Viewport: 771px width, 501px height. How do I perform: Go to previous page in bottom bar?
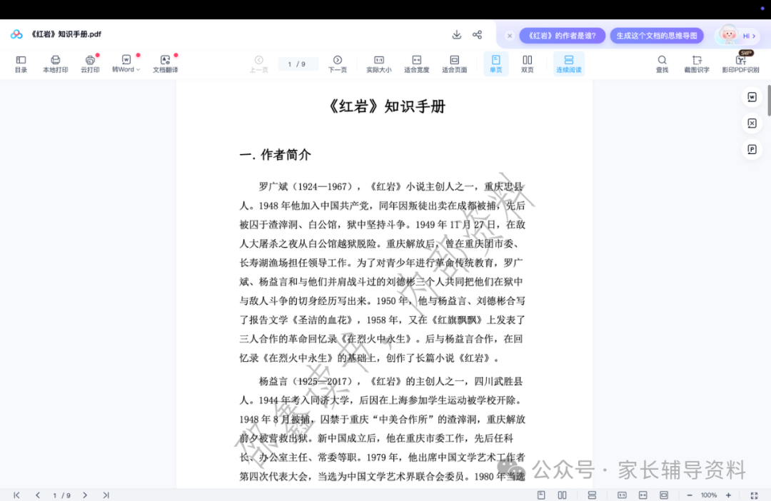pos(38,495)
